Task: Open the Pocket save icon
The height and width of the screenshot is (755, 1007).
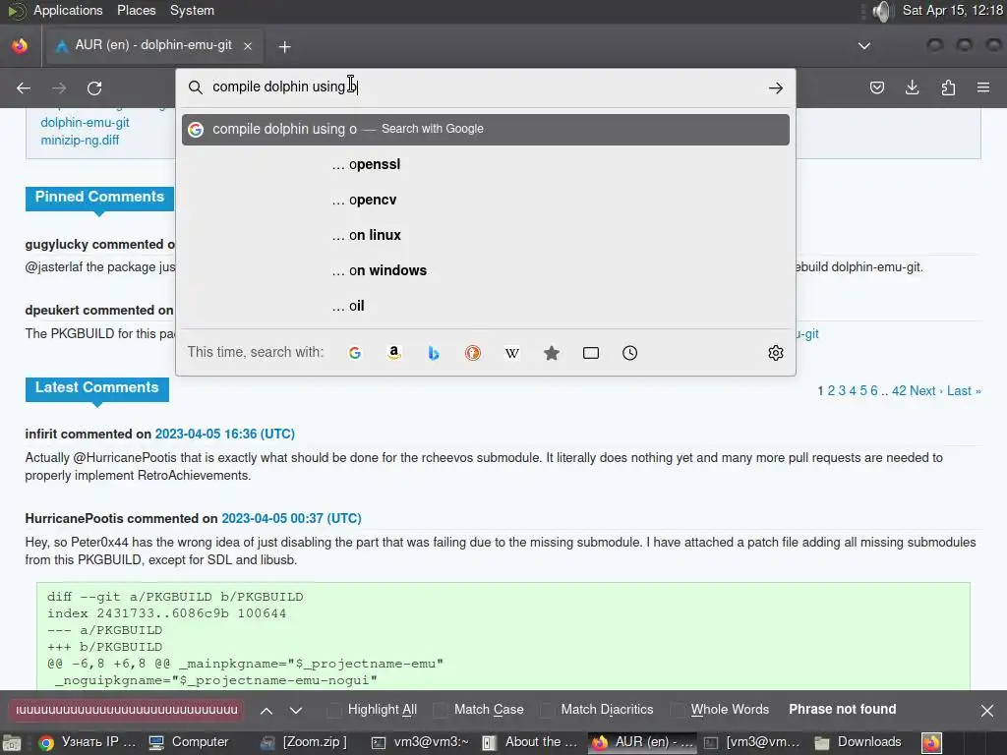Action: (x=876, y=87)
